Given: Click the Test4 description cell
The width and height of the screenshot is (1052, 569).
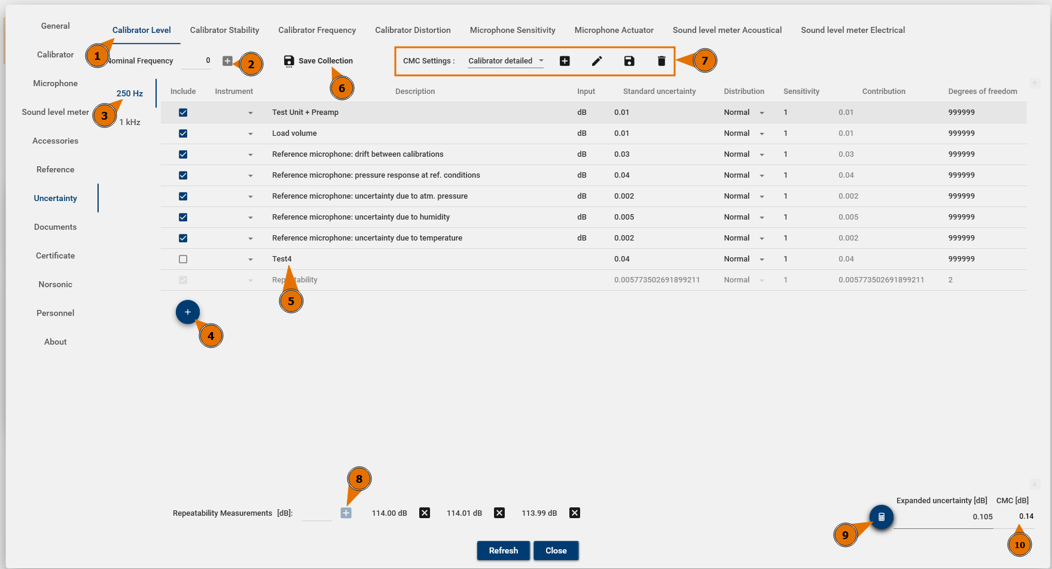Looking at the screenshot, I should [282, 259].
